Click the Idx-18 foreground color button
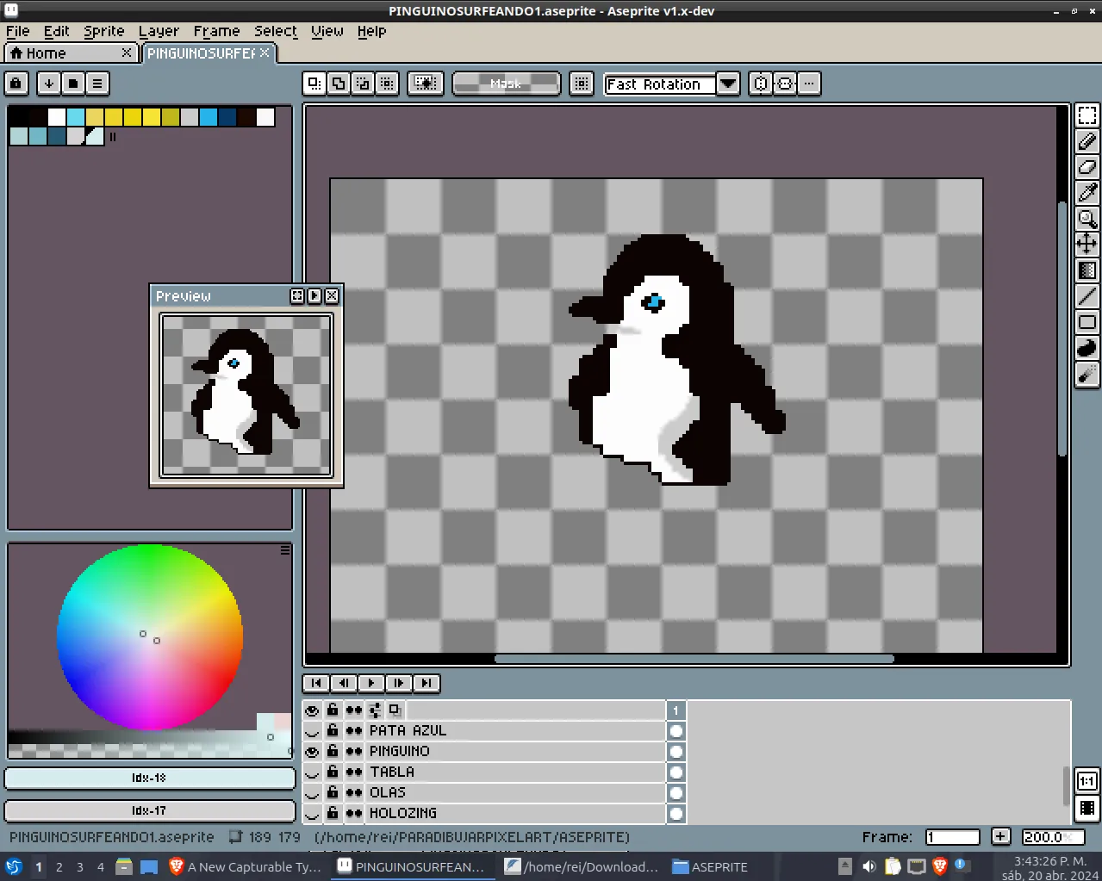 pyautogui.click(x=150, y=778)
